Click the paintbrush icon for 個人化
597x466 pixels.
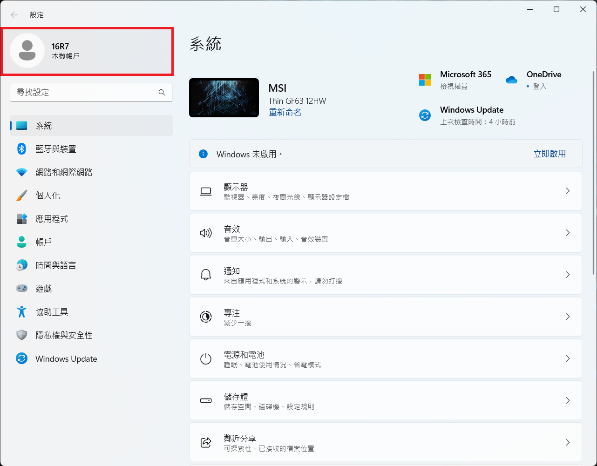coord(21,196)
